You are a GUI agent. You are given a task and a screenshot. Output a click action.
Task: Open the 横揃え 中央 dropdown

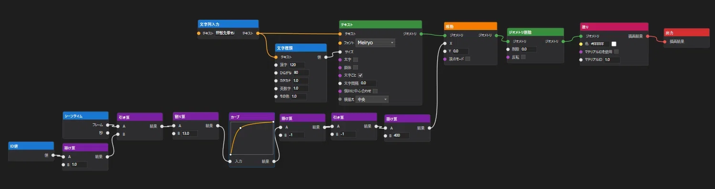[x=372, y=99]
